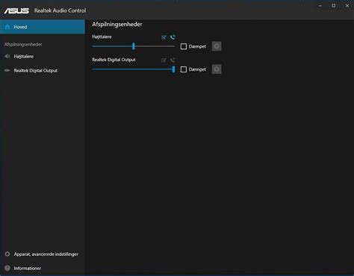354x276 pixels.
Task: Mute Højttalere with the Dæmpet checkbox
Action: tap(184, 46)
